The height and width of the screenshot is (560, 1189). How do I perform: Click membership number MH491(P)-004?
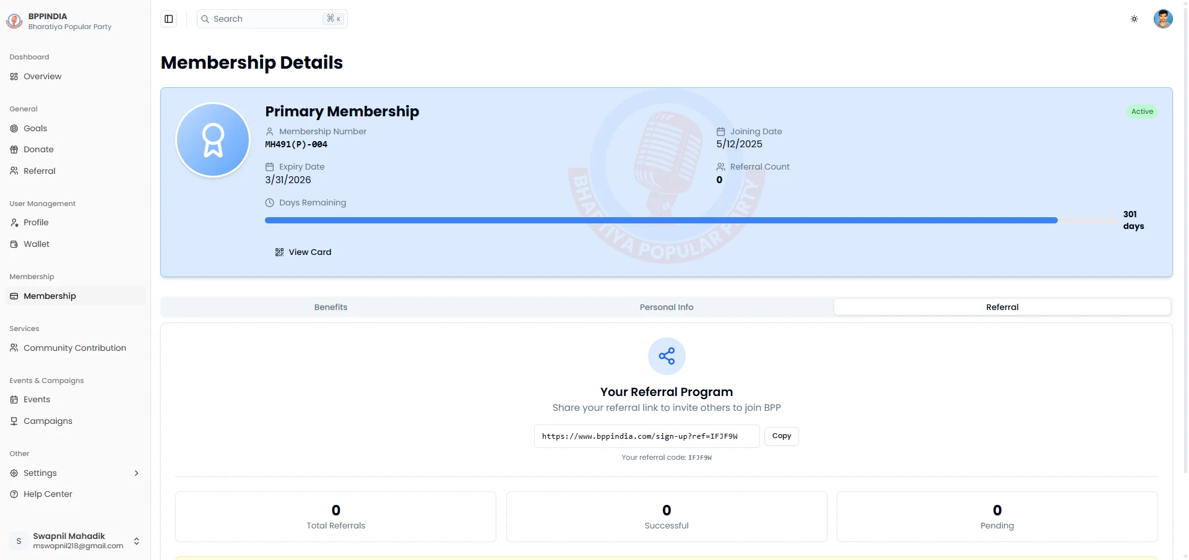click(296, 145)
